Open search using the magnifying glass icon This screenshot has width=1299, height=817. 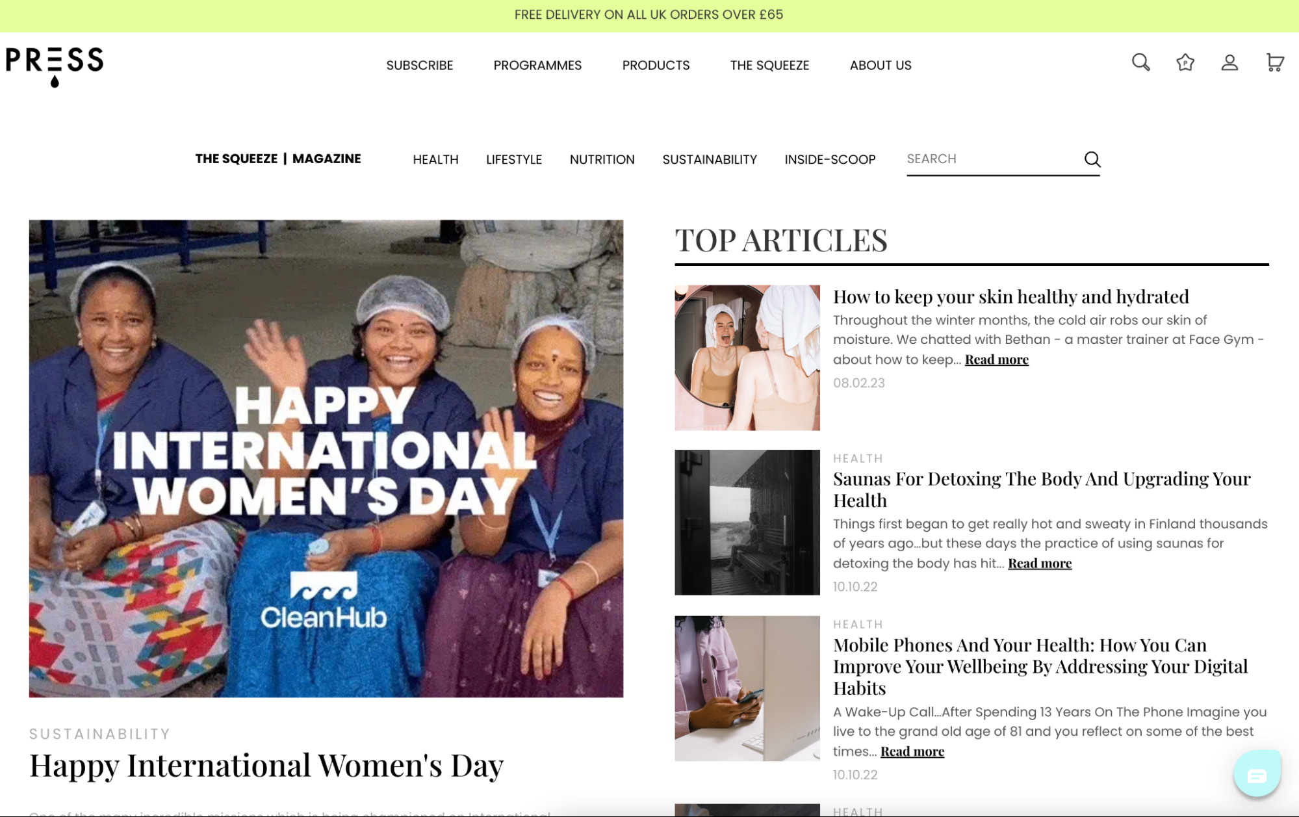click(1141, 64)
